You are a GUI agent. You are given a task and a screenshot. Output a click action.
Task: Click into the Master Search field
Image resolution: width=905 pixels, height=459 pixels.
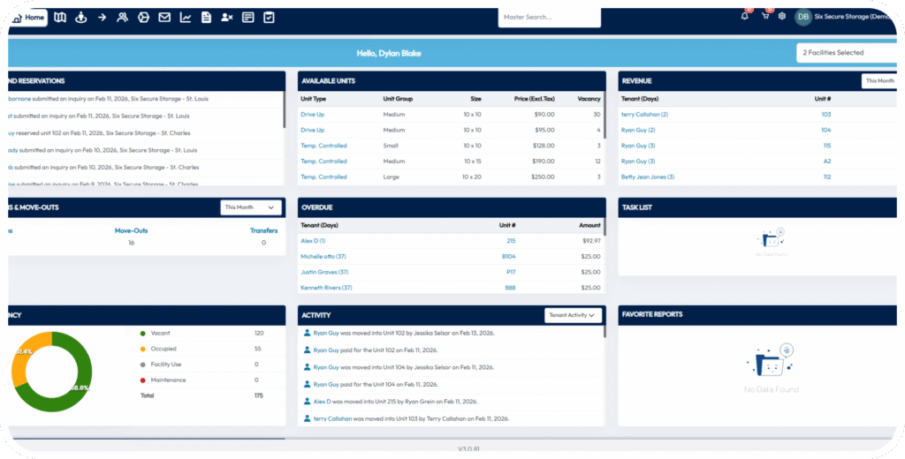(x=549, y=17)
